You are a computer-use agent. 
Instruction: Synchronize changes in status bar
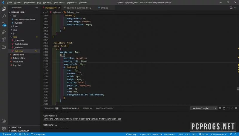pyautogui.click(x=16, y=134)
